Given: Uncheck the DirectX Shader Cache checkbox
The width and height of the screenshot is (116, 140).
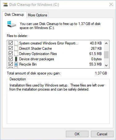Looking at the screenshot, I should [11, 48].
